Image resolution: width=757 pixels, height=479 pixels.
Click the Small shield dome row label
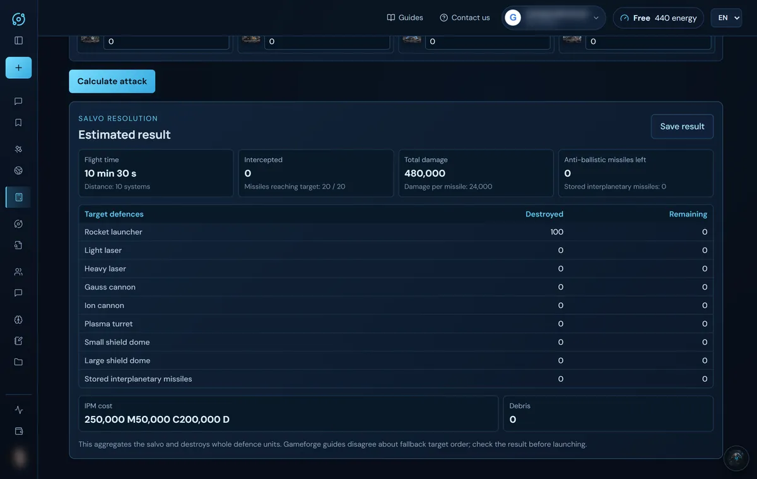tap(117, 341)
